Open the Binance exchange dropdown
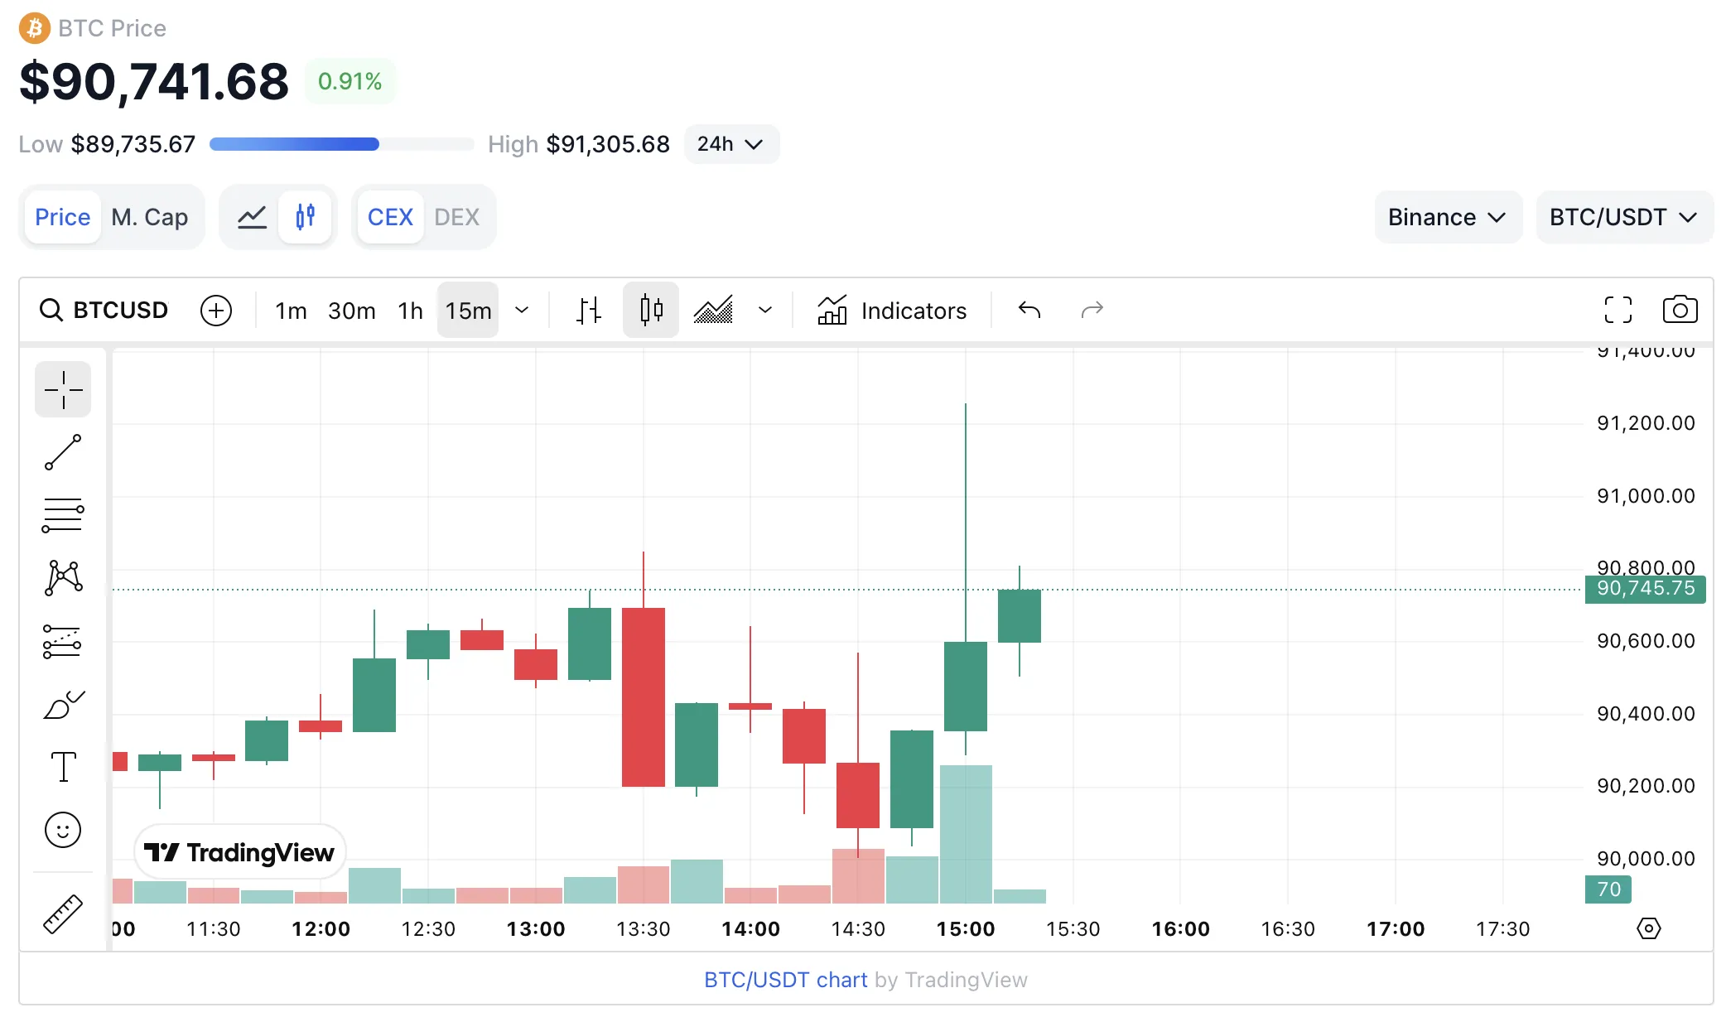Image resolution: width=1726 pixels, height=1017 pixels. coord(1447,217)
